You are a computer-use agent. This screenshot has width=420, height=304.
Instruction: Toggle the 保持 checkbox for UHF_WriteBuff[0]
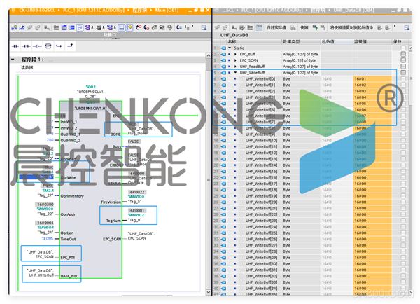click(x=403, y=79)
